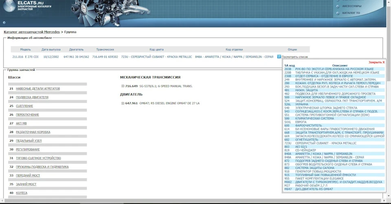Open group 27 АКП МВ
The height and width of the screenshot is (204, 391).
[21, 123]
